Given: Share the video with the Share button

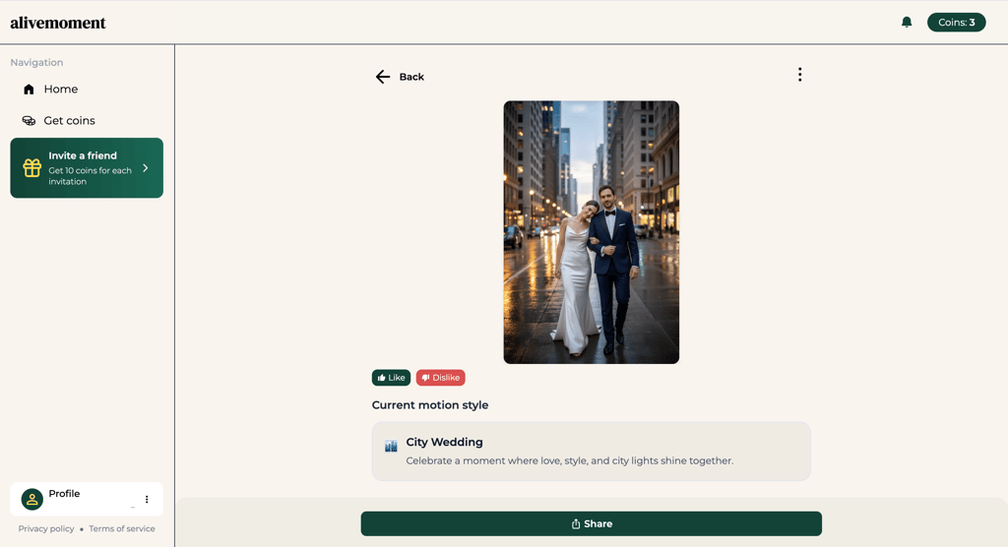Looking at the screenshot, I should [x=591, y=523].
